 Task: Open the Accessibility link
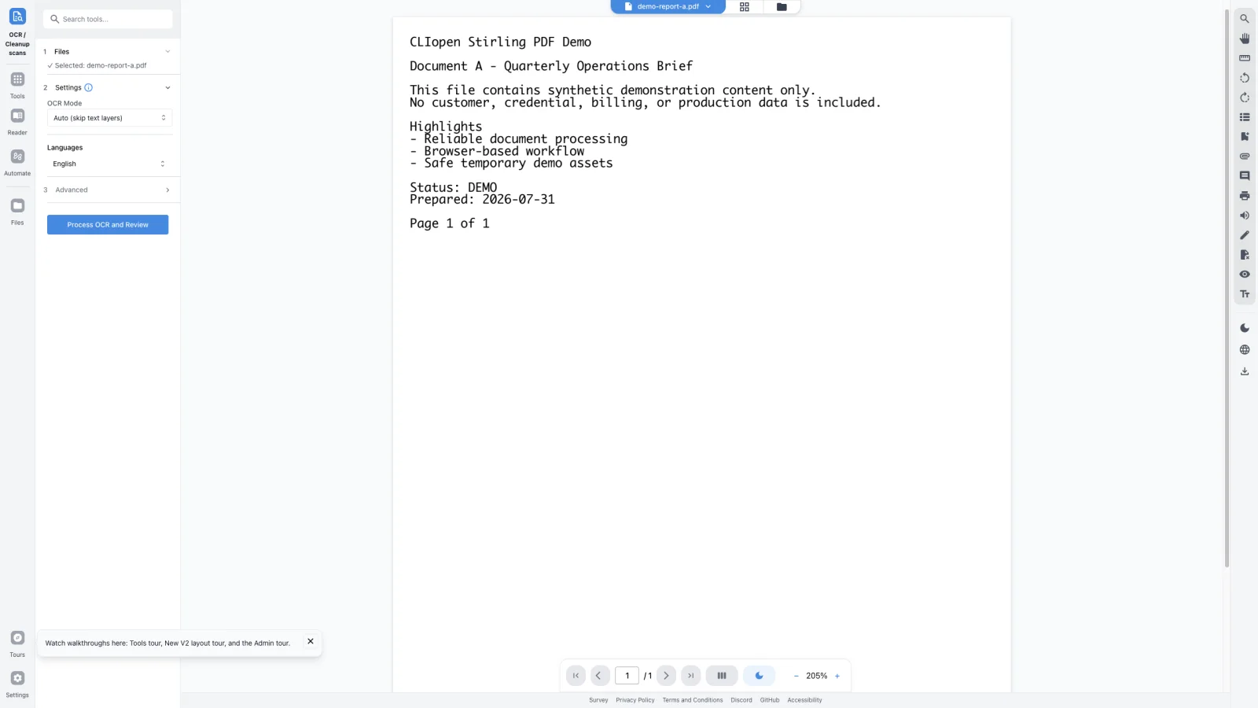coord(804,700)
